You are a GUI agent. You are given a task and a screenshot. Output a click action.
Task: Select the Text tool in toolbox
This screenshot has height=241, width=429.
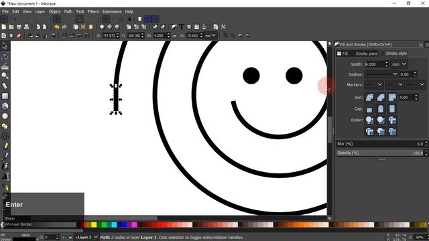[x=5, y=177]
